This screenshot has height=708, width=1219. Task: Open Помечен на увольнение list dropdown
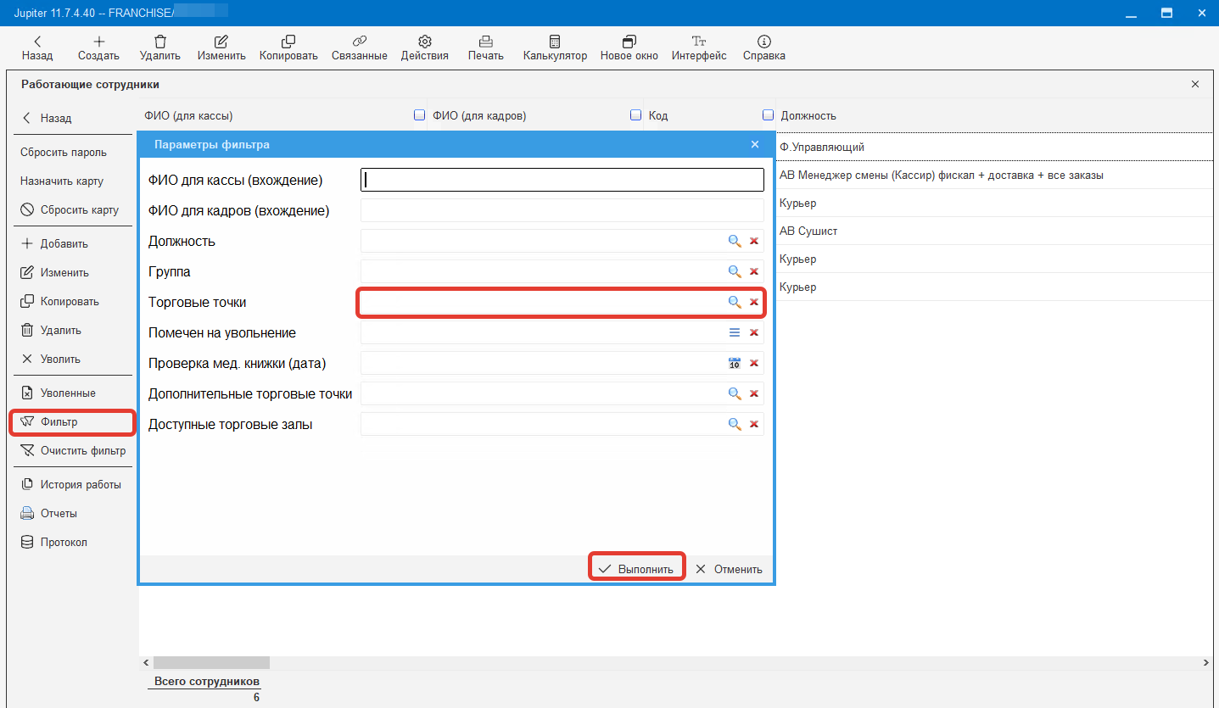(735, 333)
